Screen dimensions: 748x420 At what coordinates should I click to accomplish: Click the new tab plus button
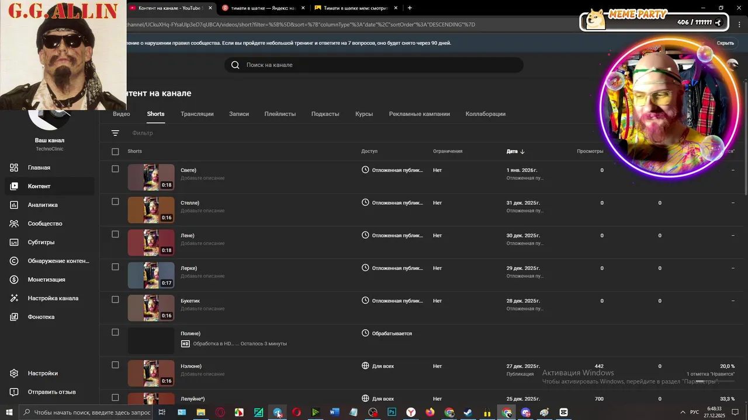click(410, 8)
